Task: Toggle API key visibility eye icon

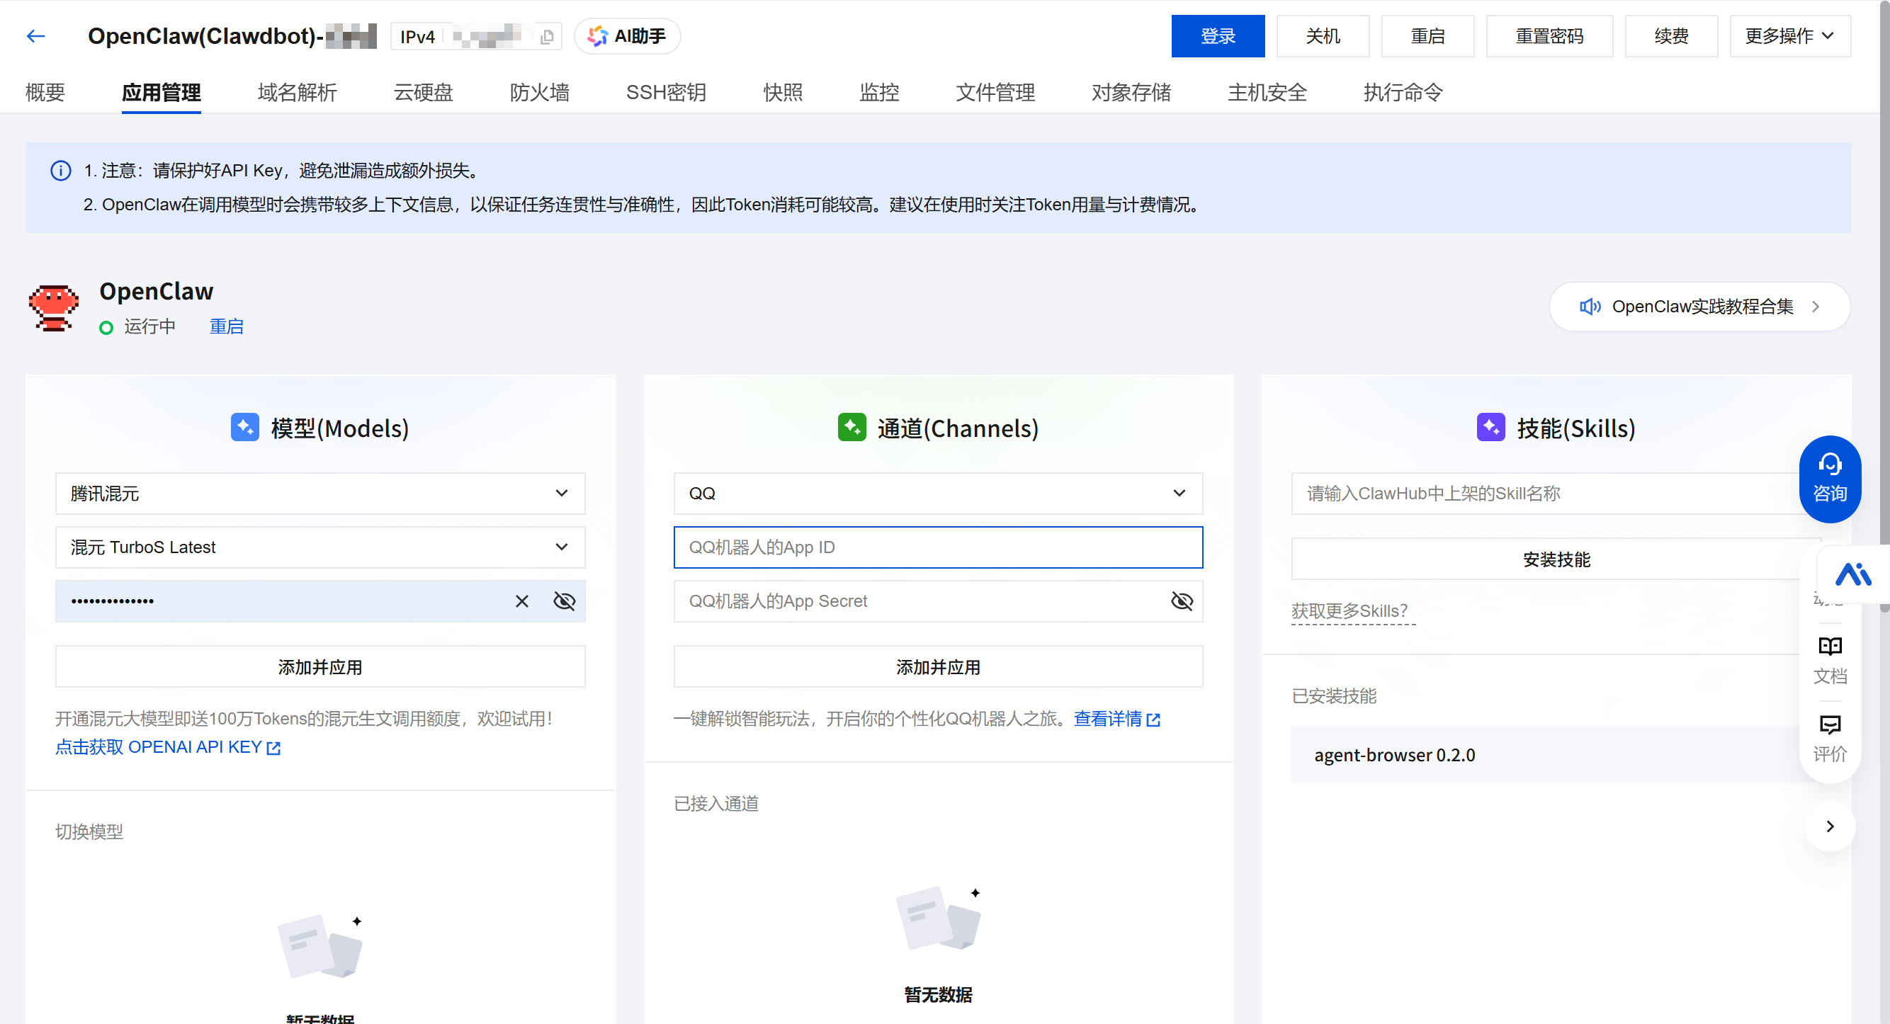Action: pyautogui.click(x=563, y=601)
